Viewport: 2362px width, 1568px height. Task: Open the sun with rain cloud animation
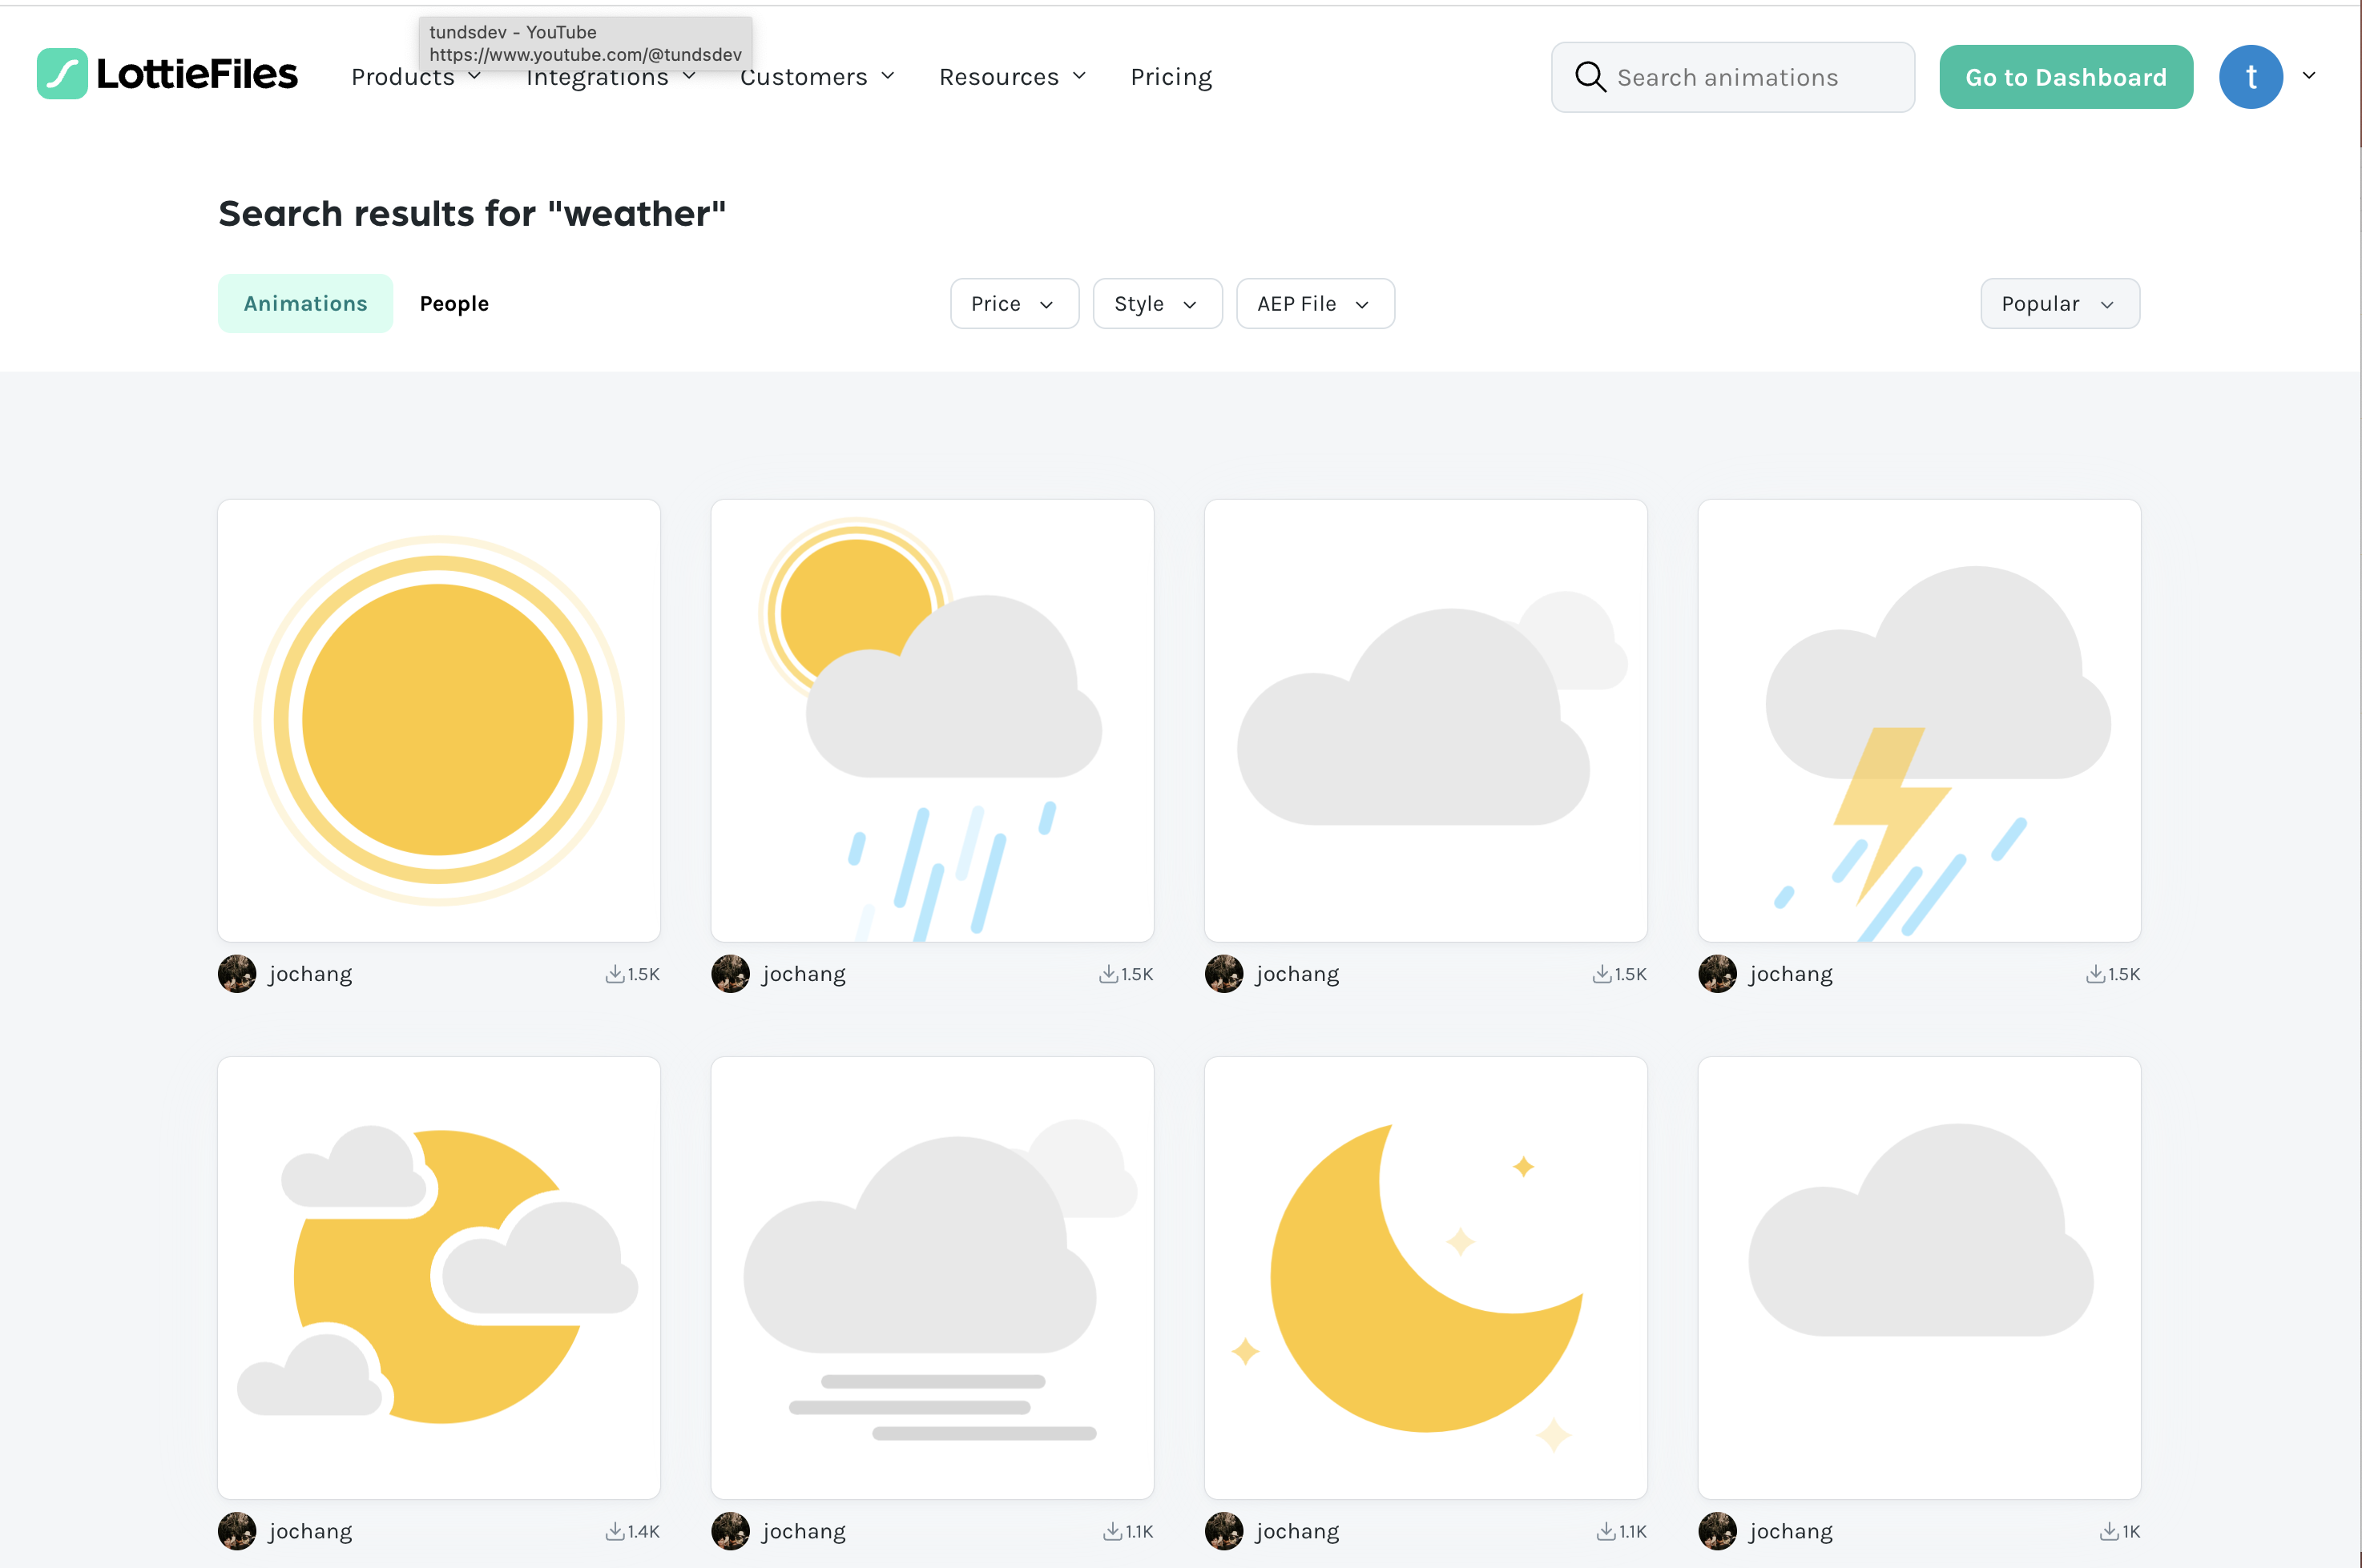point(931,720)
